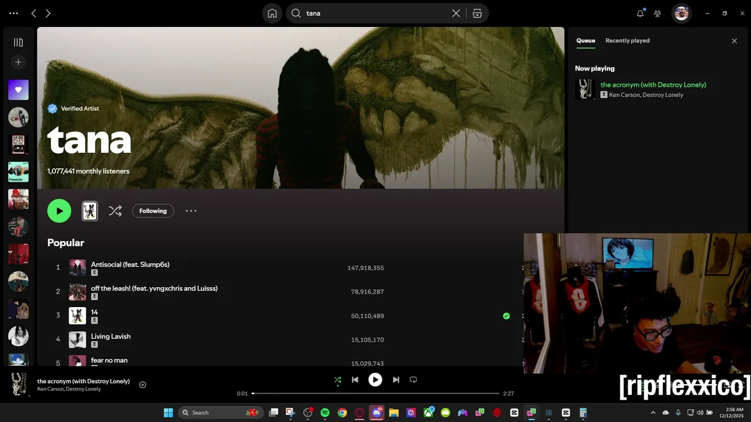Image resolution: width=751 pixels, height=422 pixels.
Task: Click elapsed time 0:01
Action: pos(242,394)
